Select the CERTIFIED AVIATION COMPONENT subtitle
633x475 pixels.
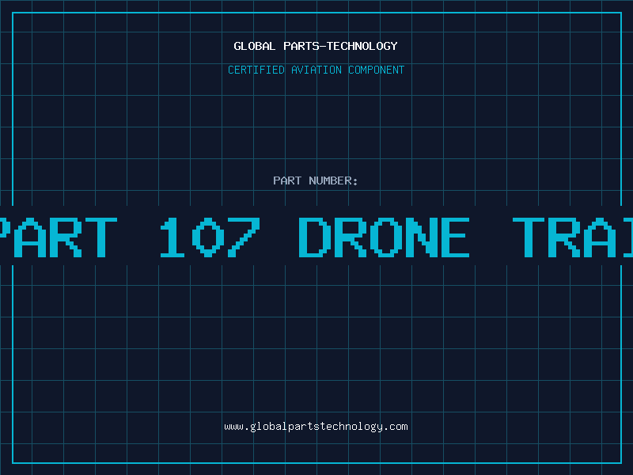pos(316,70)
